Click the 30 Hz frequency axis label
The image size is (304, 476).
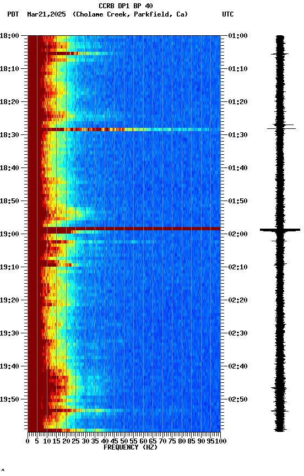pos(85,441)
